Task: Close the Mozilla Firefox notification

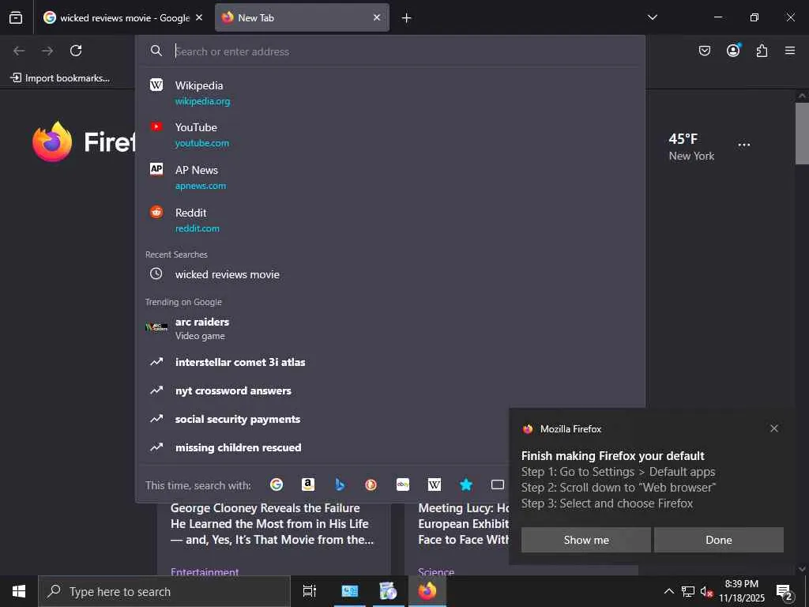Action: pos(774,428)
